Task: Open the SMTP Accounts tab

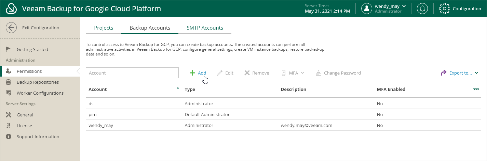Action: 205,28
